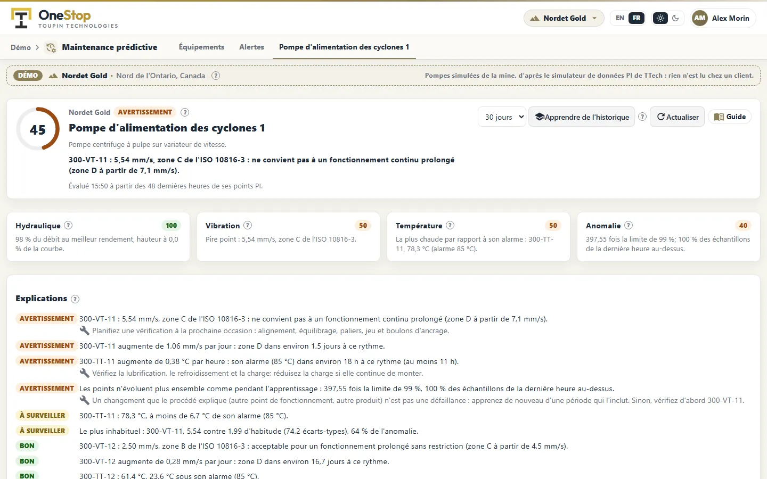Open help icon next to Température
The width and height of the screenshot is (767, 479).
coord(450,225)
